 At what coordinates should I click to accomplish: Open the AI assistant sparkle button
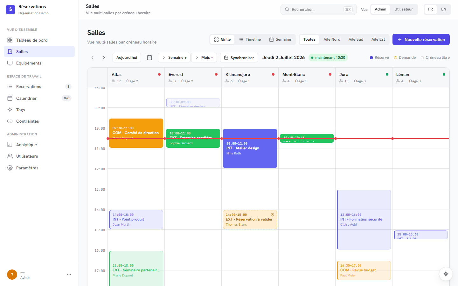446,274
